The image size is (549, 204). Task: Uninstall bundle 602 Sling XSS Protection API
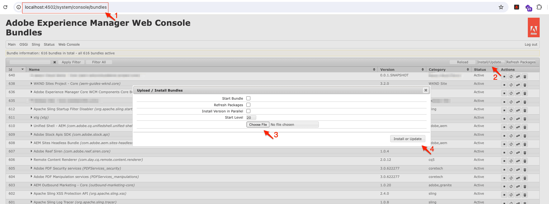coord(525,195)
